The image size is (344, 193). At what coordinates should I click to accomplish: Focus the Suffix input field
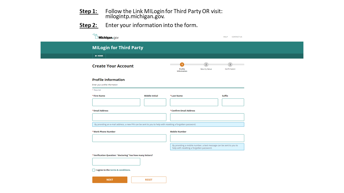pyautogui.click(x=233, y=102)
